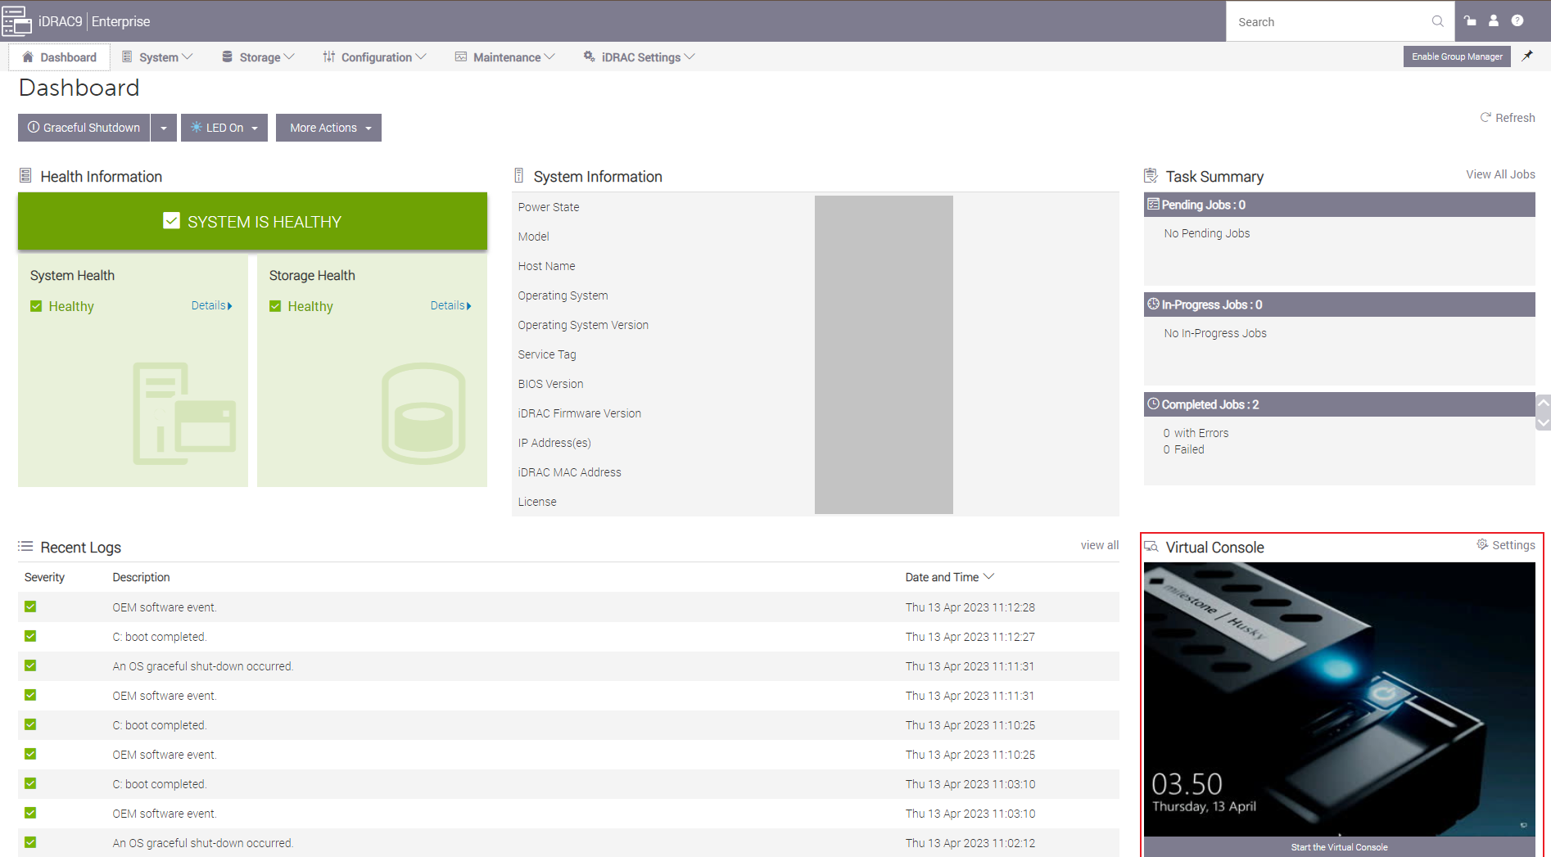Open Virtual Console Settings gear
Image resolution: width=1551 pixels, height=857 pixels.
[1482, 545]
